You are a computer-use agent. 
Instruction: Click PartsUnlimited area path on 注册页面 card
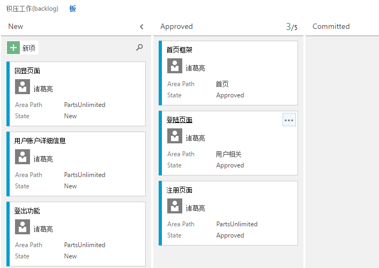(x=237, y=224)
